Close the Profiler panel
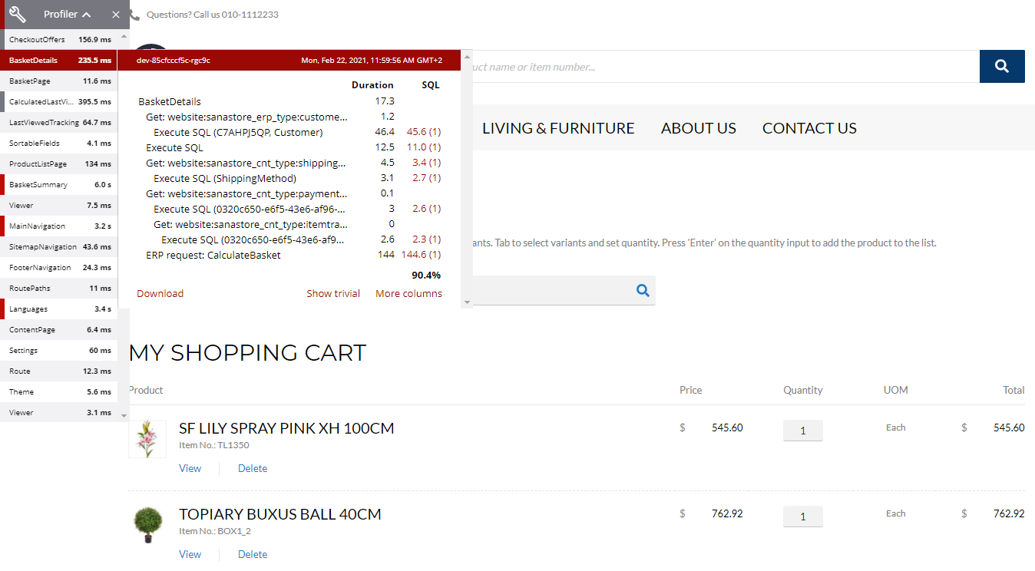This screenshot has height=571, width=1035. pyautogui.click(x=116, y=15)
